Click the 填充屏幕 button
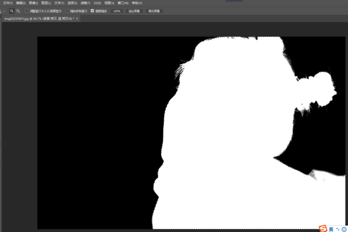Viewport: 348px width, 232px height. click(x=154, y=11)
